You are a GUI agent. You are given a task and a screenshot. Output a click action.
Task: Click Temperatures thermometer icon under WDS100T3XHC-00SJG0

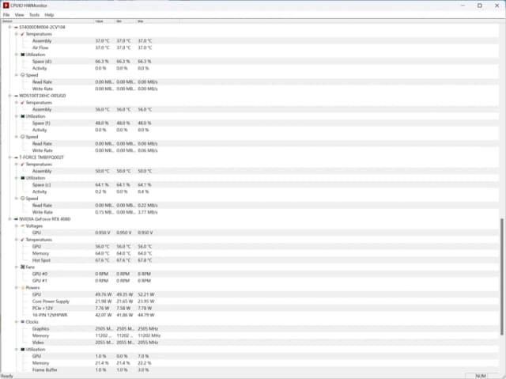pos(23,102)
